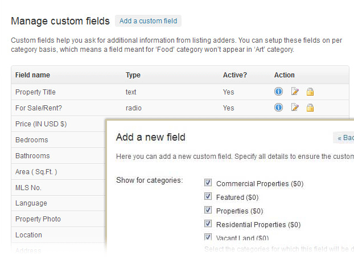Click lock icon for For Sale/Rent?

(310, 108)
